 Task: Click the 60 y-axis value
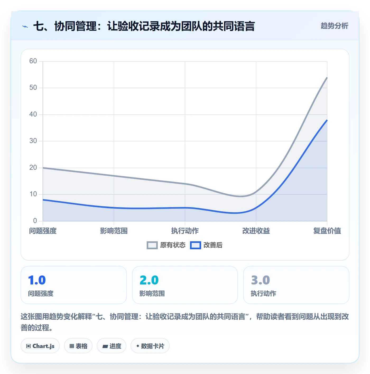[x=33, y=61]
